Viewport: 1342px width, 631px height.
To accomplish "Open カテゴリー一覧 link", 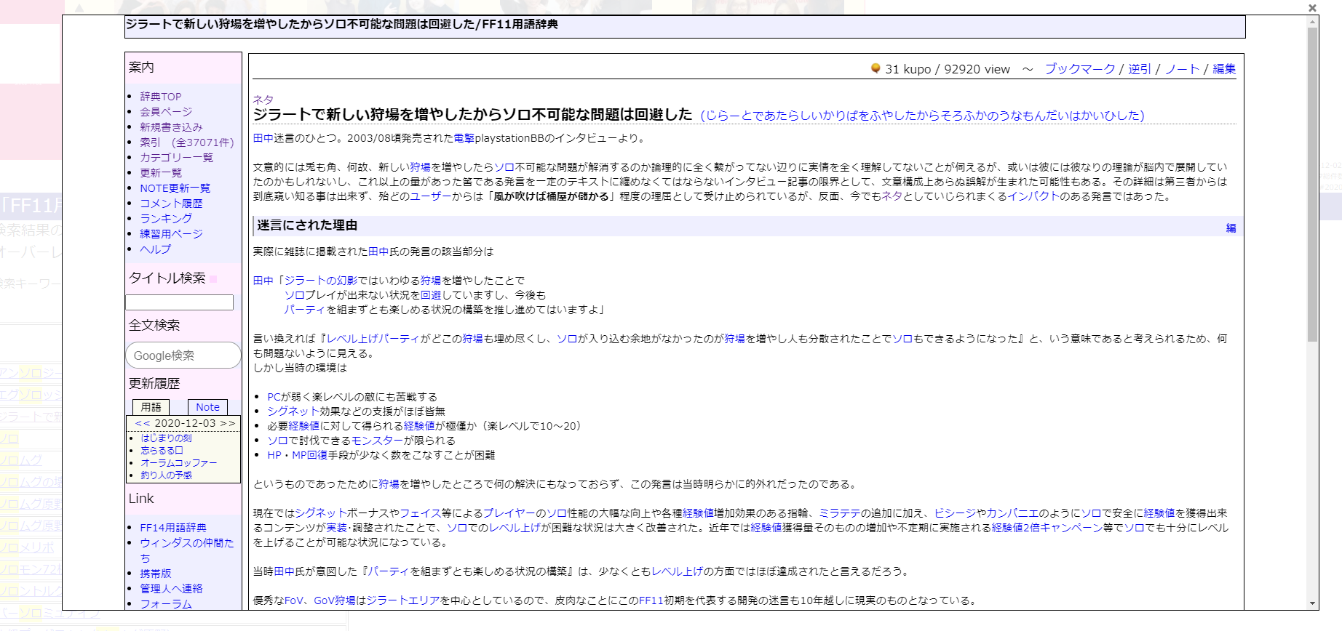I will click(x=177, y=158).
